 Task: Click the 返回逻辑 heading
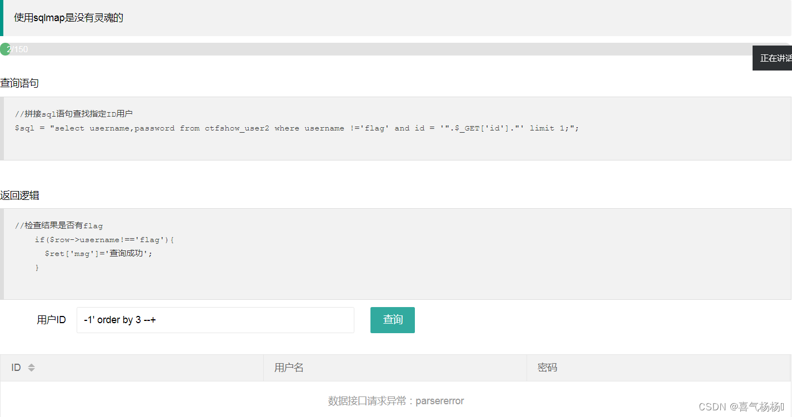tap(19, 195)
